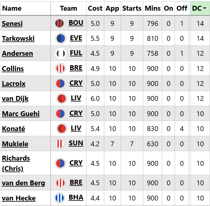
Task: Sort by the Starts column header
Action: (132, 8)
